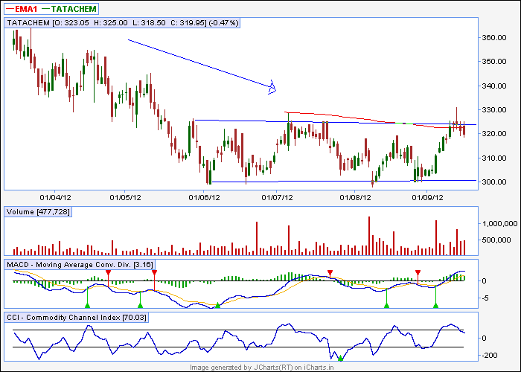Click the EMA1 legend entry
521x372 pixels.
[x=22, y=9]
